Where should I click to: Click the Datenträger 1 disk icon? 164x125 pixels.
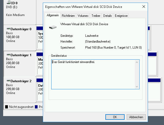click(x=8, y=55)
